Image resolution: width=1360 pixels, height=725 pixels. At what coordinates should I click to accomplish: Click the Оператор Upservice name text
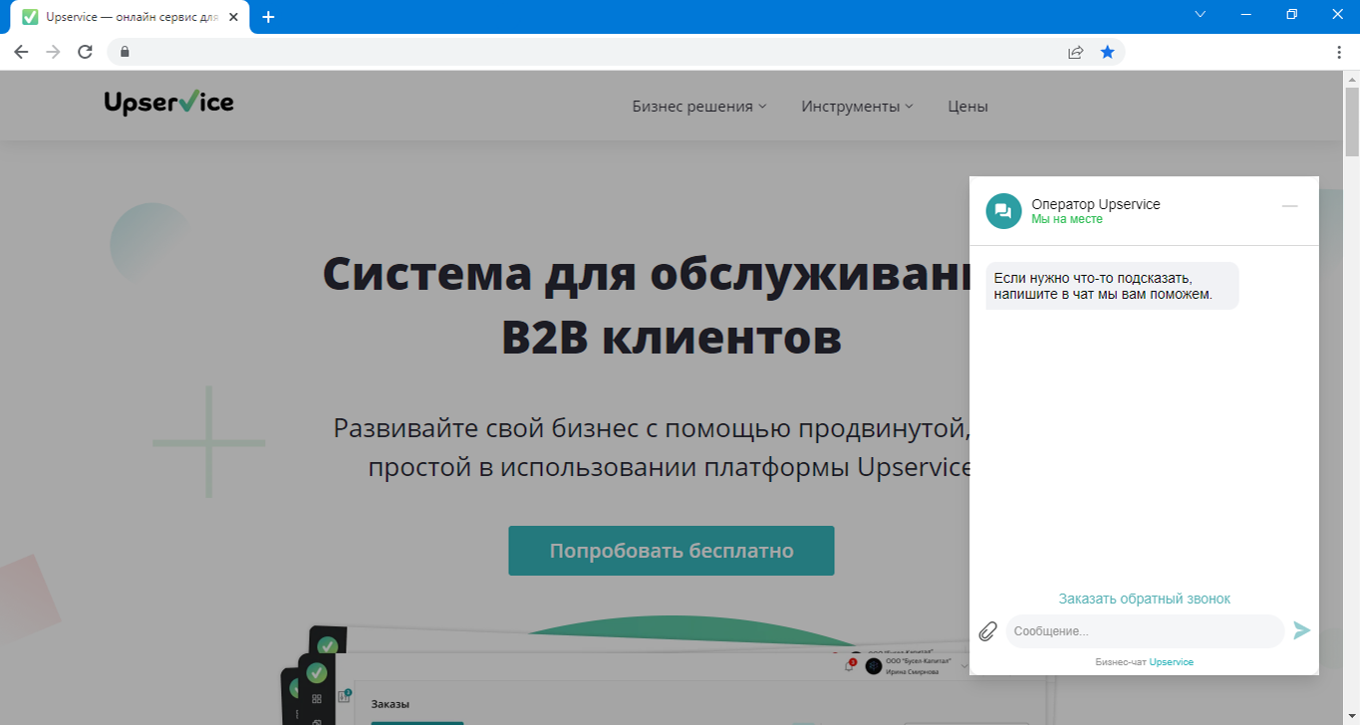(x=1096, y=204)
